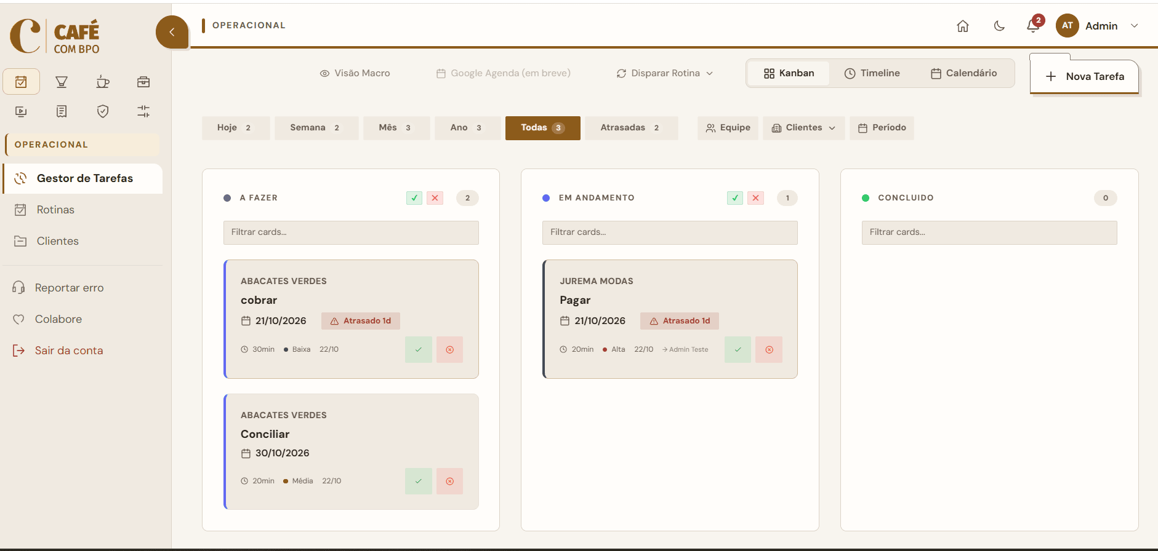
Task: Open the shield check module icon
Action: pos(103,111)
